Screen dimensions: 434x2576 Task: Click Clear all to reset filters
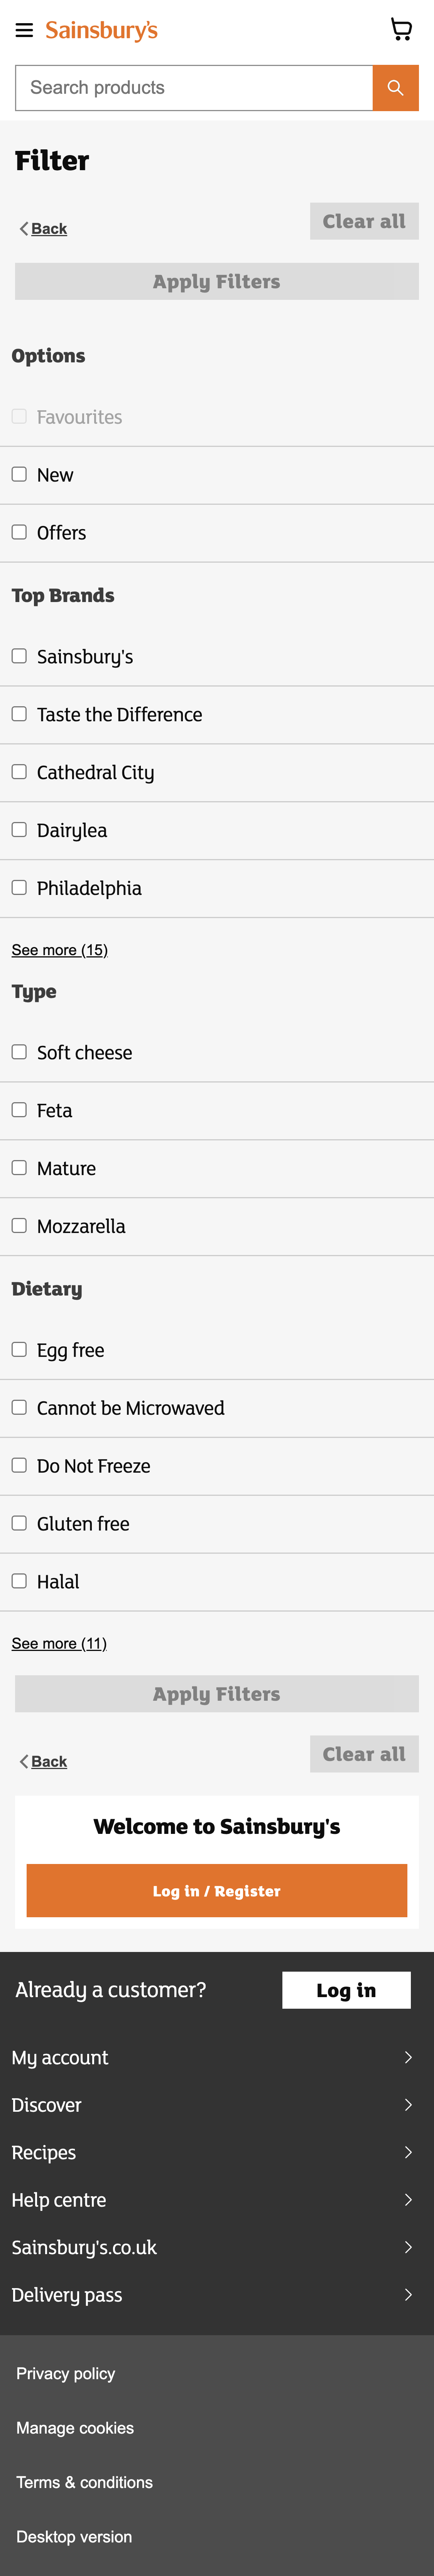[x=364, y=220]
